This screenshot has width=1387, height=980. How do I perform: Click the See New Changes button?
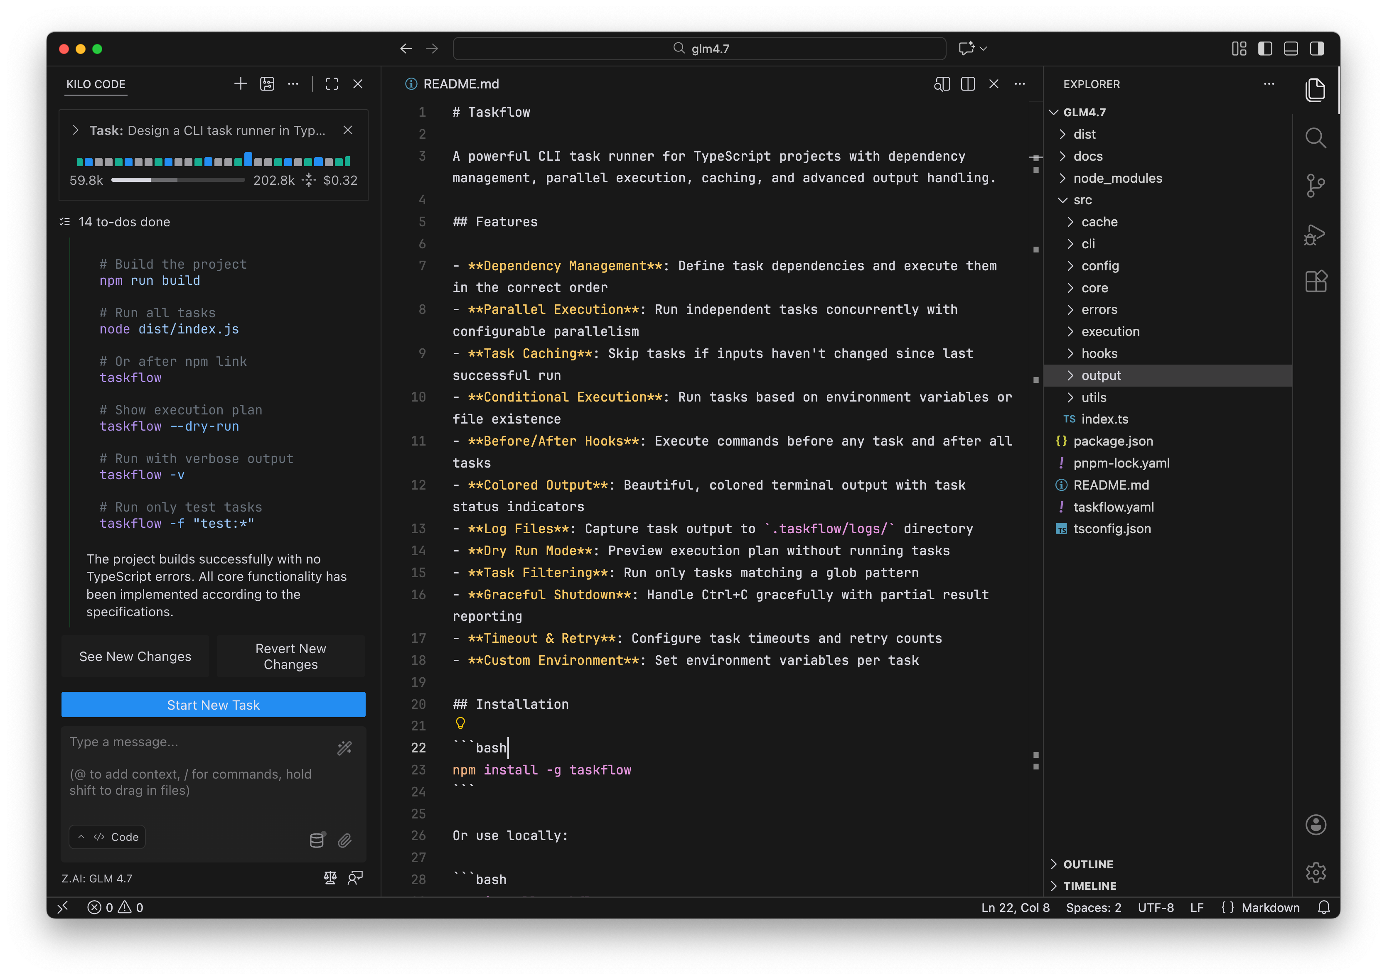point(135,657)
